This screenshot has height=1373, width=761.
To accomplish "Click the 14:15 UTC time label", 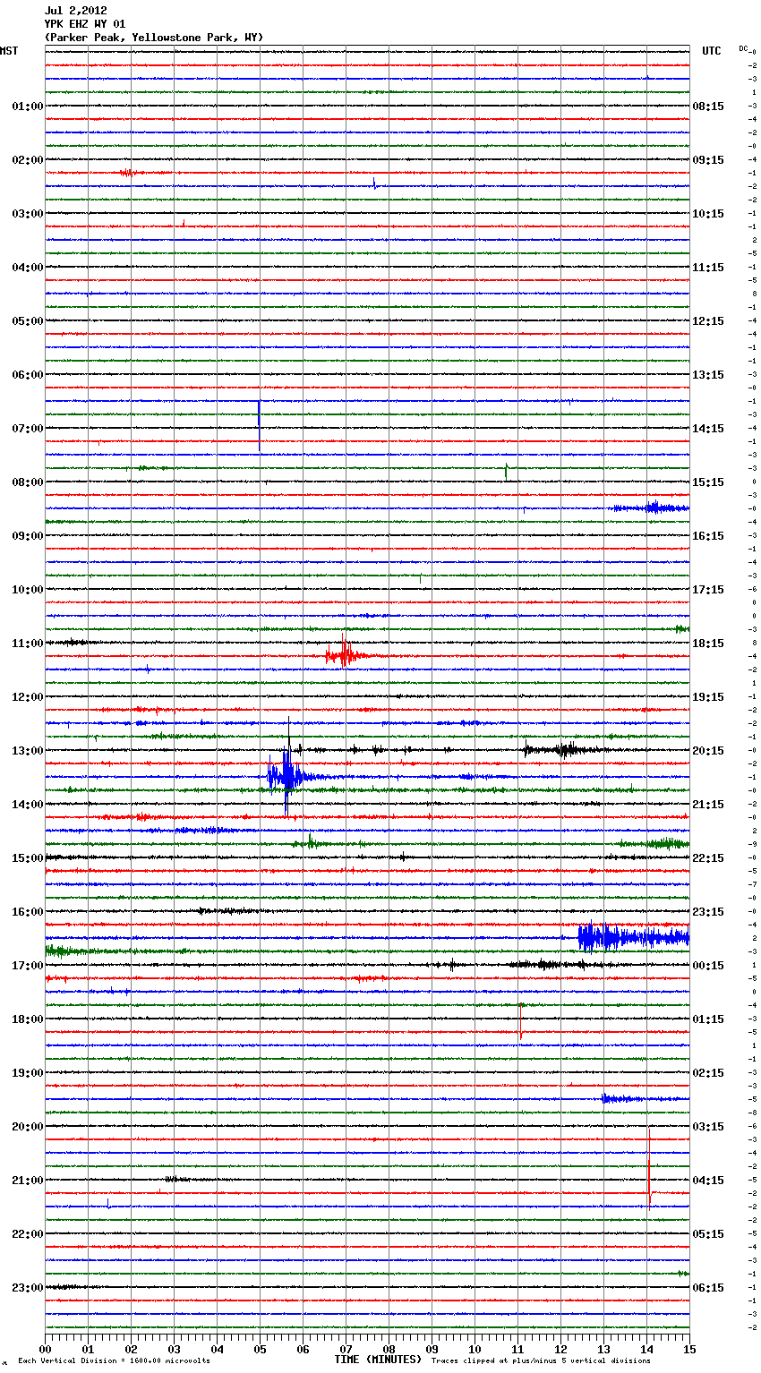I will 708,429.
